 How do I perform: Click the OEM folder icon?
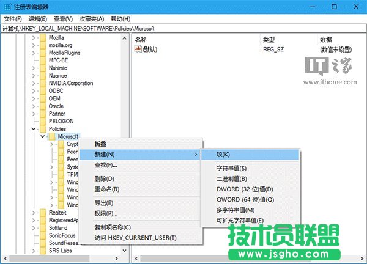43,98
